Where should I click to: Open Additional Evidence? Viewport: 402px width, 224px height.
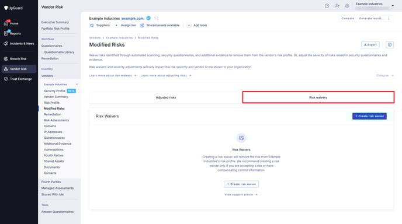pyautogui.click(x=58, y=144)
